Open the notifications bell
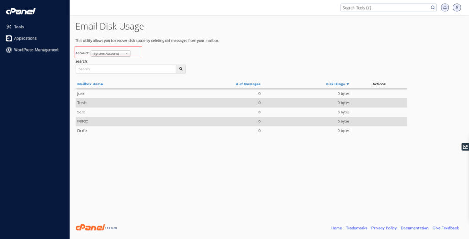469x239 pixels. tap(445, 8)
